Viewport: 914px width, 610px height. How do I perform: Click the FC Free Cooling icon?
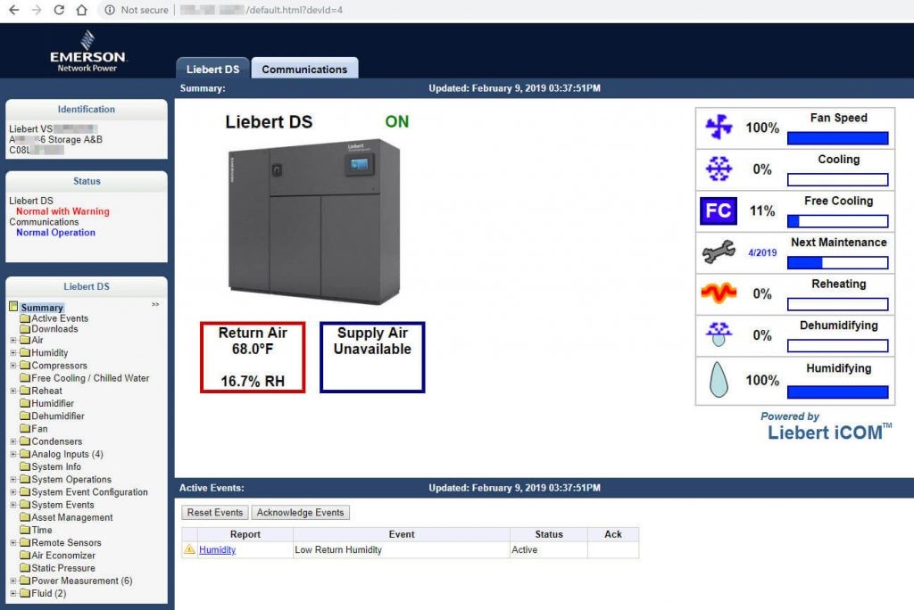click(719, 210)
